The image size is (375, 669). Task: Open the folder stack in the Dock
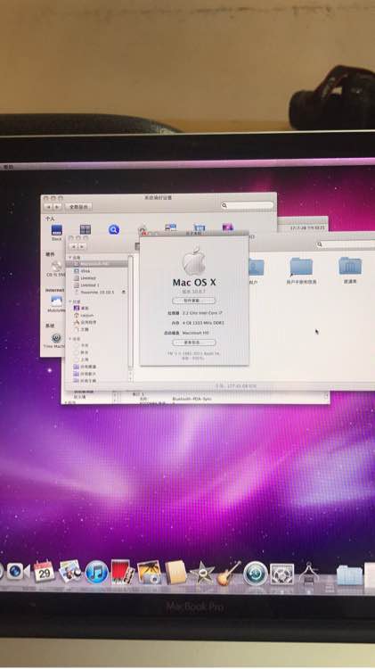tap(349, 574)
